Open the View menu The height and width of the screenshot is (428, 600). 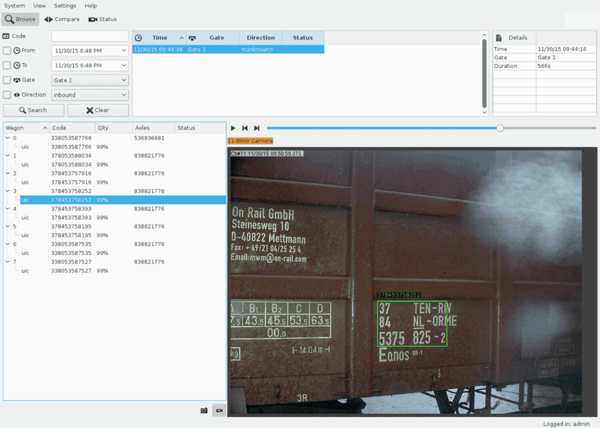pos(39,6)
